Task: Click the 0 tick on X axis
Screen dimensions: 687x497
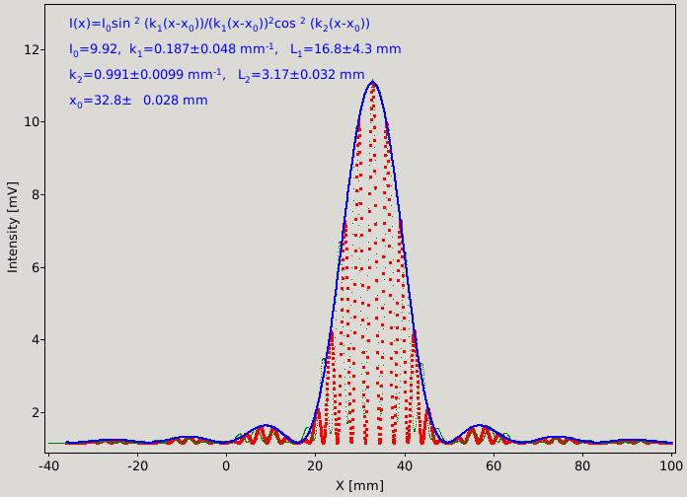Action: coord(226,465)
